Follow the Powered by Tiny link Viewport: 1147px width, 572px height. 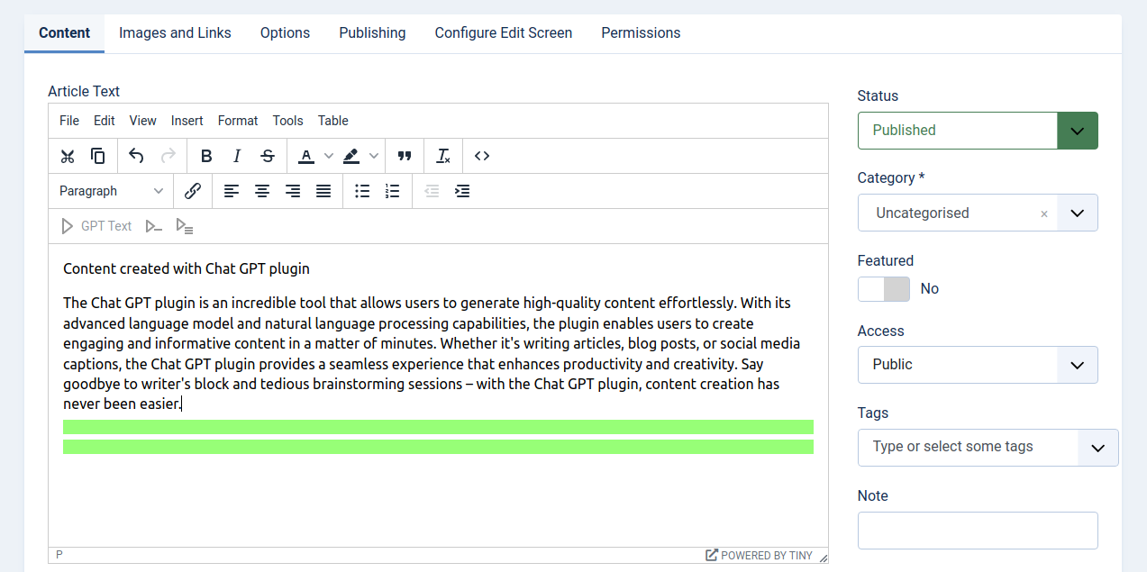pyautogui.click(x=759, y=556)
